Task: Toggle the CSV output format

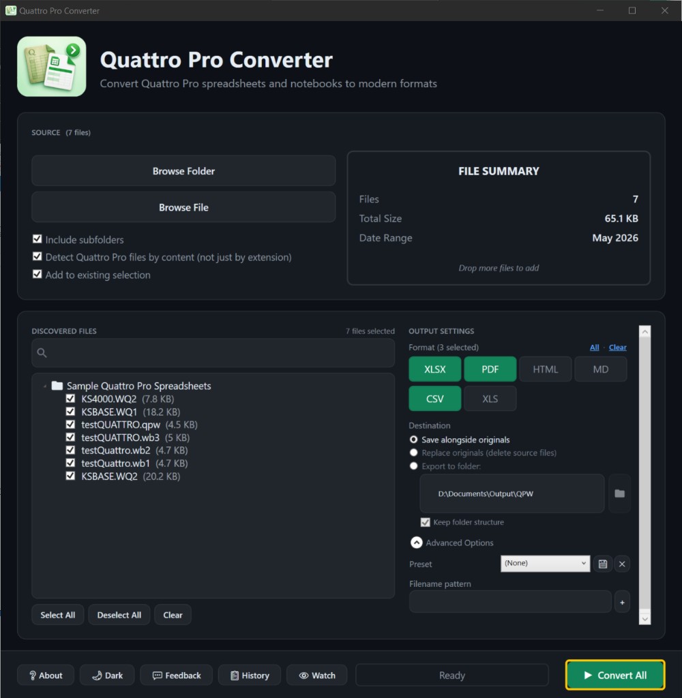Action: 434,398
